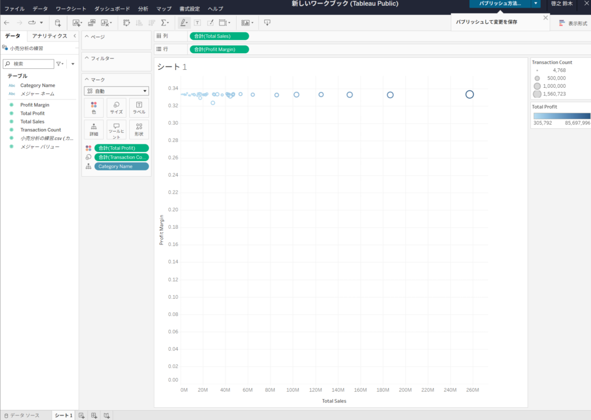Open the 分析 menu
591x420 pixels.
(x=143, y=9)
